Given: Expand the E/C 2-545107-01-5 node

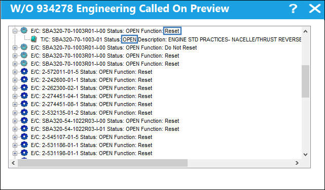Looking at the screenshot, I should [x=15, y=137].
